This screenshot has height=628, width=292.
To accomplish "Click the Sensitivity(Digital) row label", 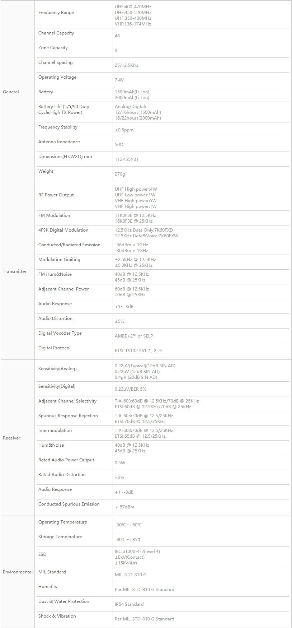I will (x=57, y=386).
